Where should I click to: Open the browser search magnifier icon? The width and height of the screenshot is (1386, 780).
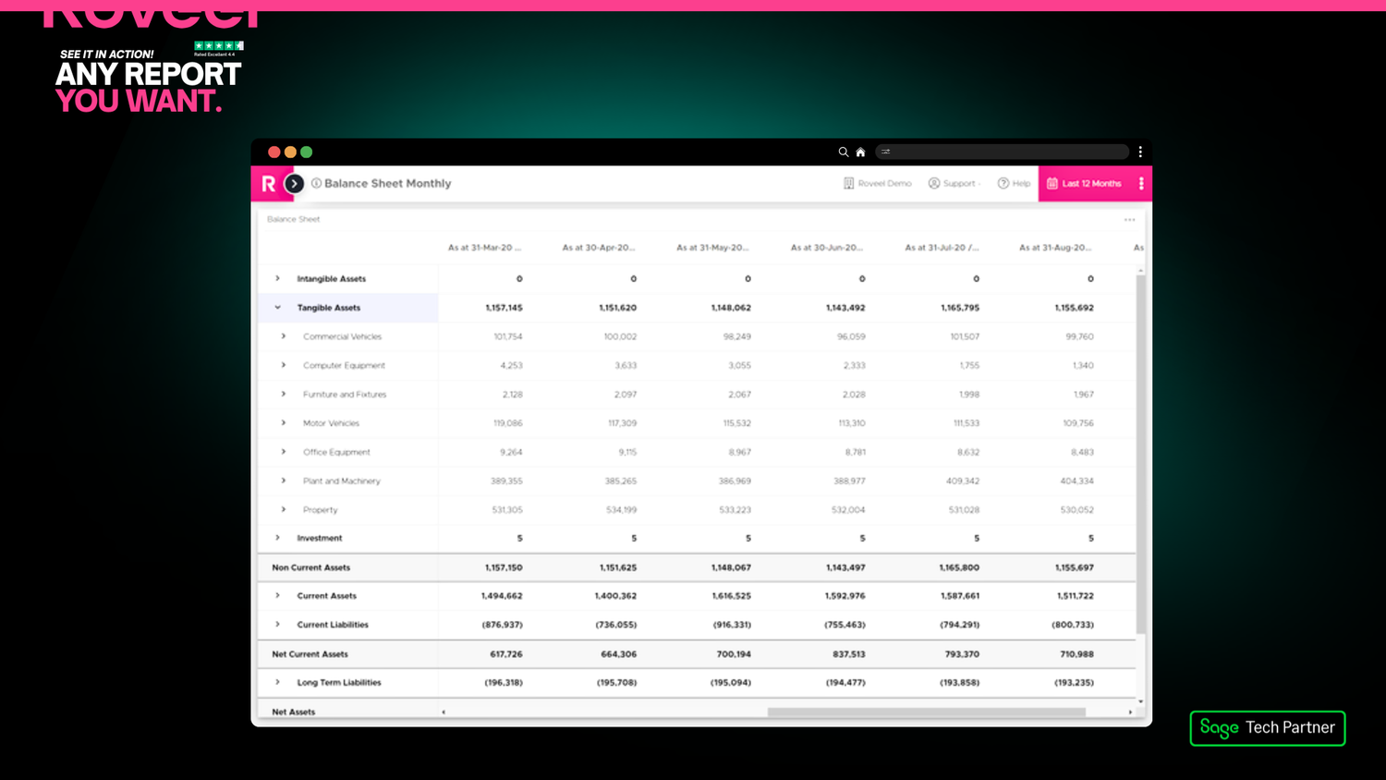pyautogui.click(x=843, y=152)
